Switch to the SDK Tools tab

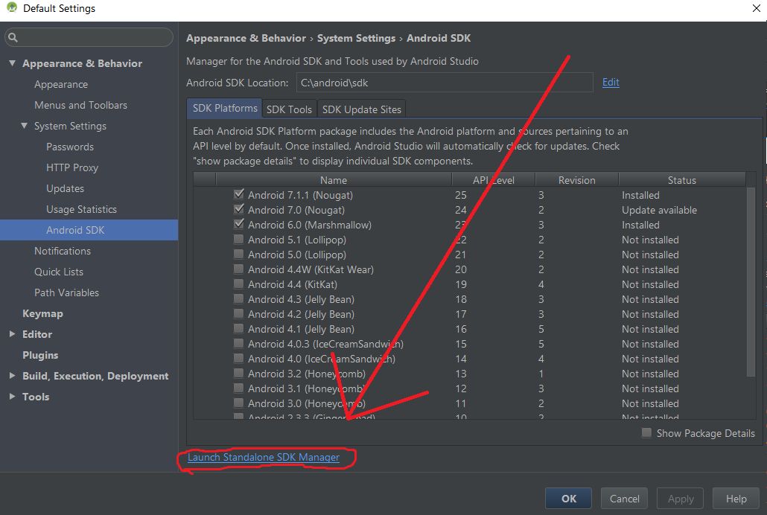tap(289, 109)
